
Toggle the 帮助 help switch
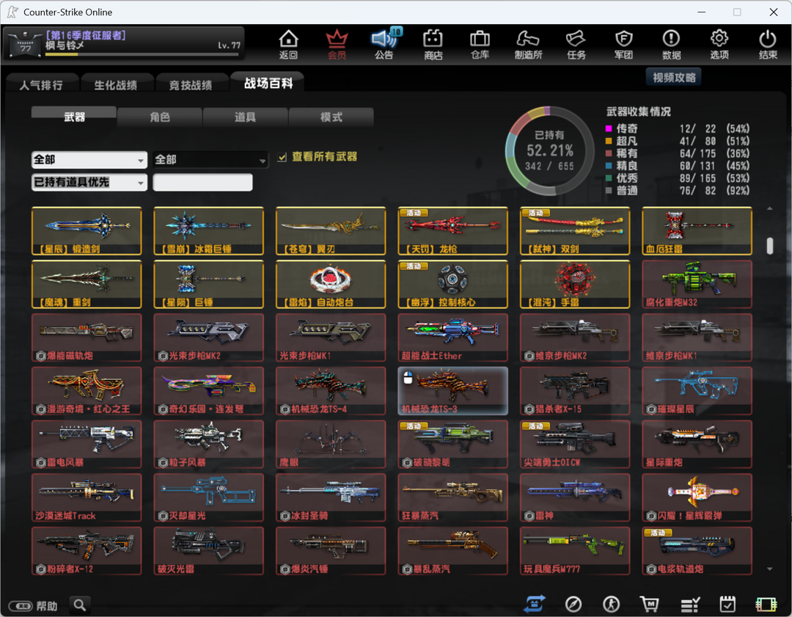tap(21, 606)
